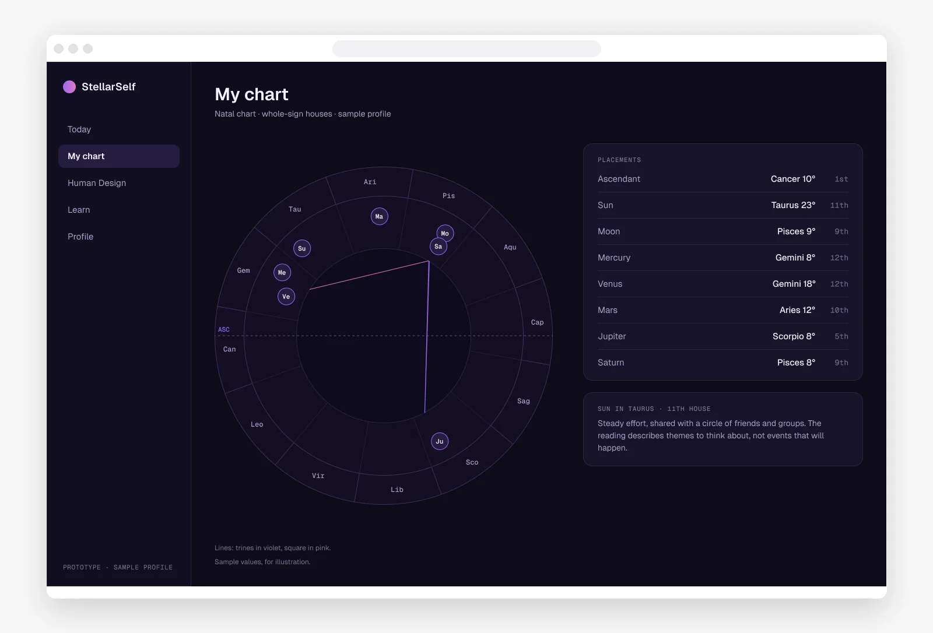
Task: Go to Human Design section
Action: click(x=119, y=183)
